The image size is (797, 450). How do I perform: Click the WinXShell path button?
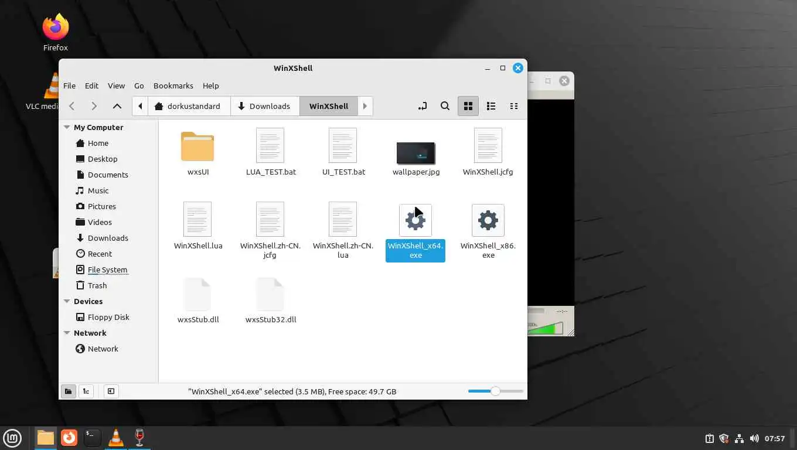(329, 106)
